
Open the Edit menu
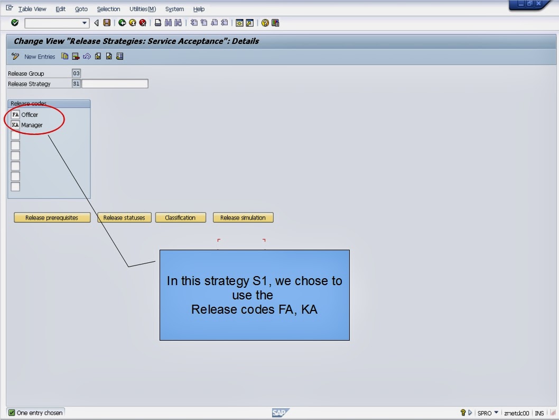(60, 9)
